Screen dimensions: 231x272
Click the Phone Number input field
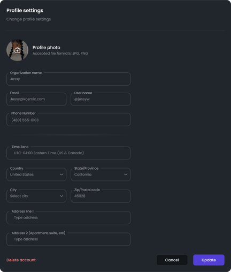(68, 119)
